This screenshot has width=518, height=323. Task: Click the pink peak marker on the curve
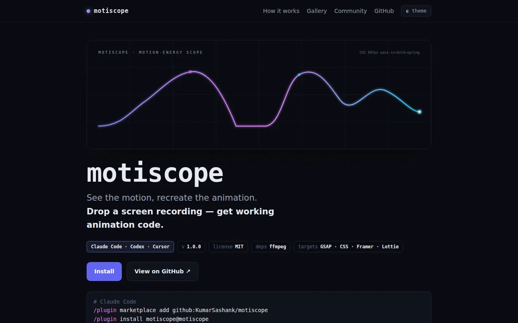pyautogui.click(x=190, y=72)
